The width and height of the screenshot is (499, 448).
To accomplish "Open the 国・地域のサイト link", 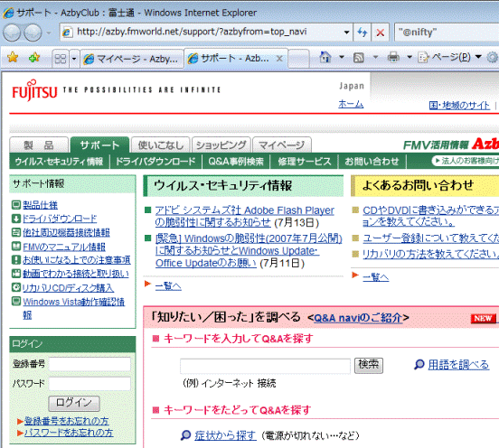I will (x=459, y=106).
